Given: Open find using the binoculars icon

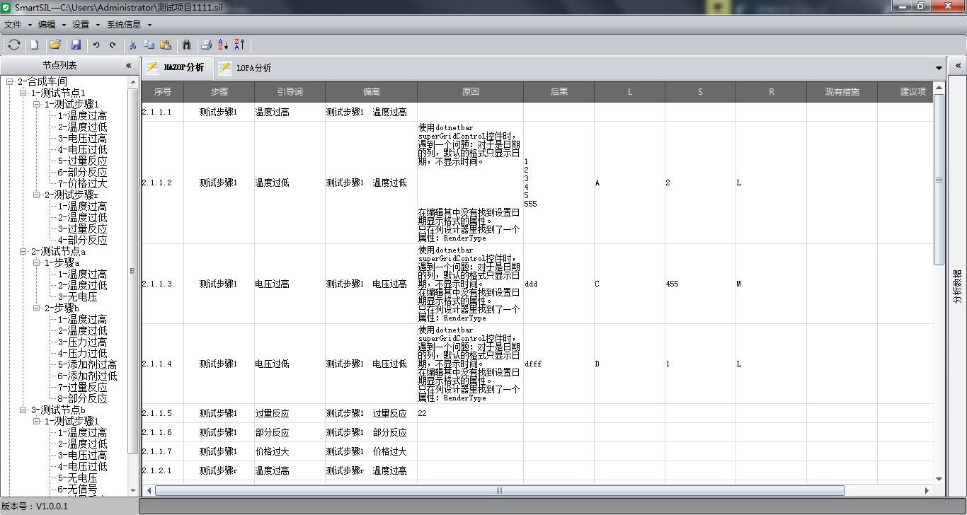Looking at the screenshot, I should pyautogui.click(x=186, y=45).
